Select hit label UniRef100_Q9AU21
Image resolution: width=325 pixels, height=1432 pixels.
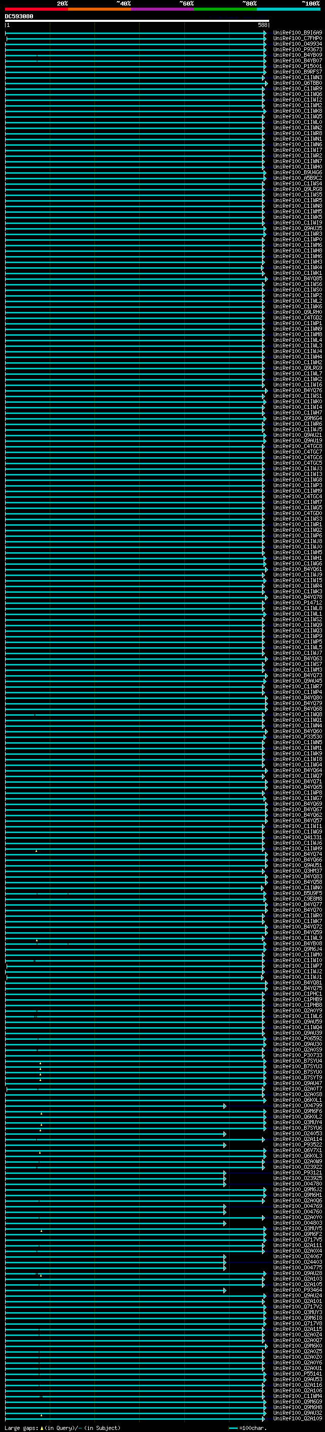pos(298,435)
